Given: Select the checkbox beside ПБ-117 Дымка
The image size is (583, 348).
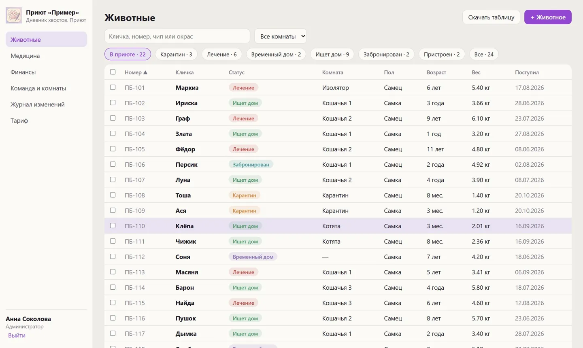Looking at the screenshot, I should tap(113, 333).
